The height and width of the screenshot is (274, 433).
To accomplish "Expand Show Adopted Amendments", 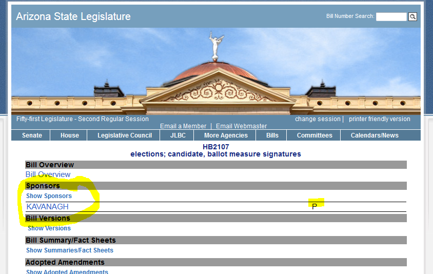I will pyautogui.click(x=67, y=272).
